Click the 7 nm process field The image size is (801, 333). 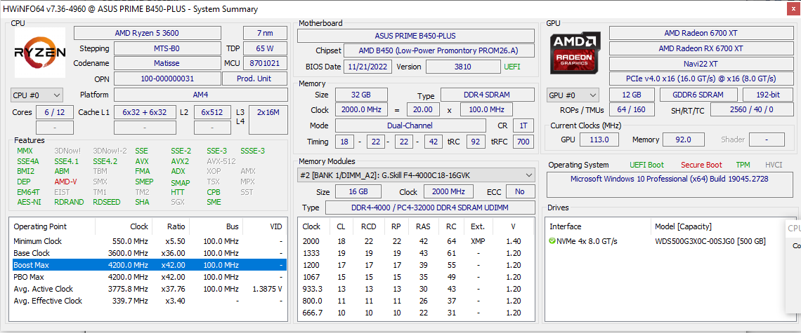[265, 33]
